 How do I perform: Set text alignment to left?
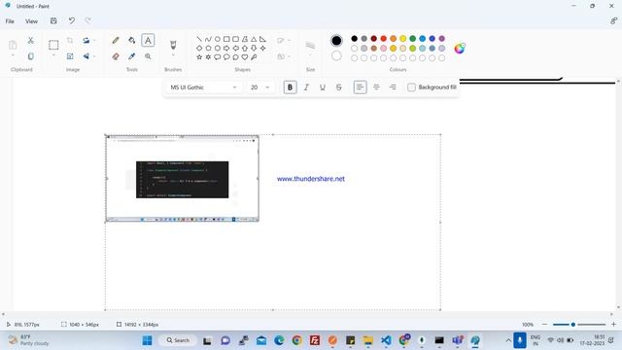point(360,87)
